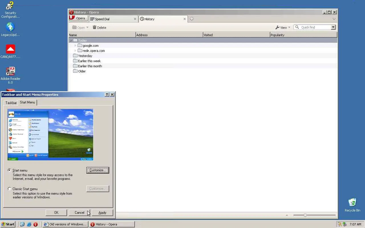Select the Recycle Bin on the desktop
The image size is (365, 228).
coord(352,205)
